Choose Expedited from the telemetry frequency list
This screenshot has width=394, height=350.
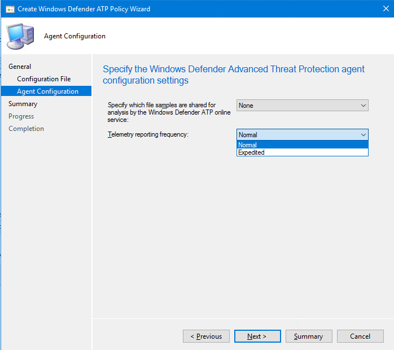coord(302,152)
